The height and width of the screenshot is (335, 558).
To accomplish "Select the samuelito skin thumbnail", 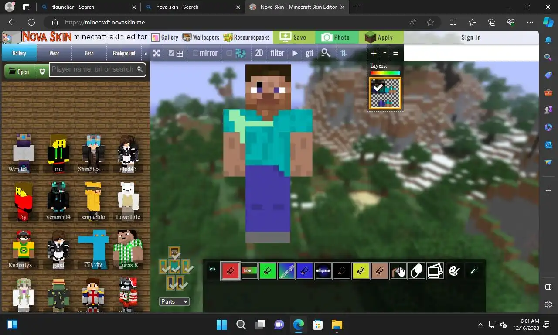I will [x=93, y=201].
